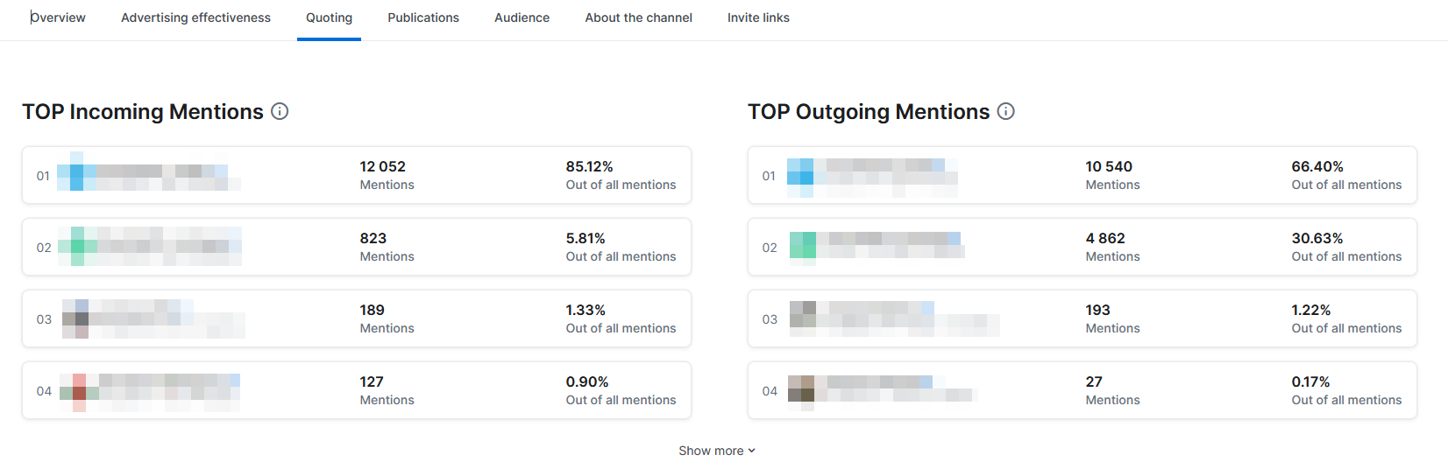1448x469 pixels.
Task: Click avatar of fourth incoming mention channel
Action: pos(79,391)
